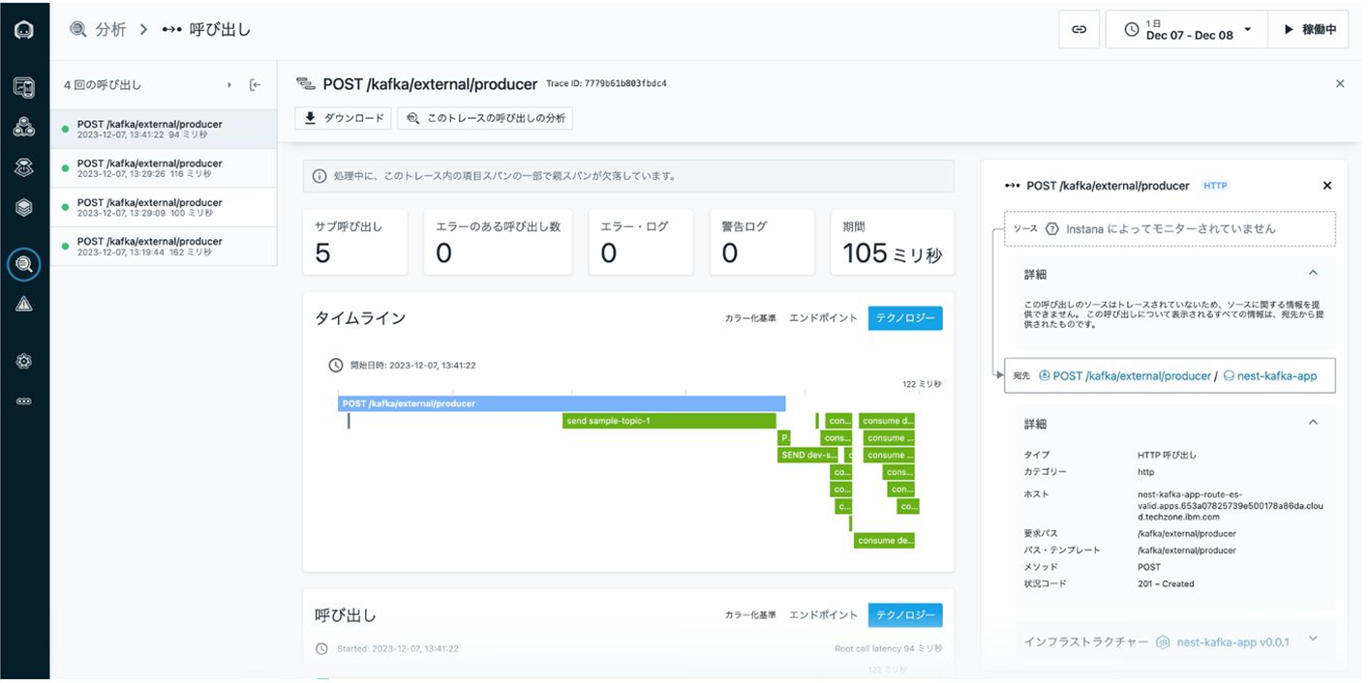Collapse the second 詳細 section chevron

click(x=1313, y=423)
